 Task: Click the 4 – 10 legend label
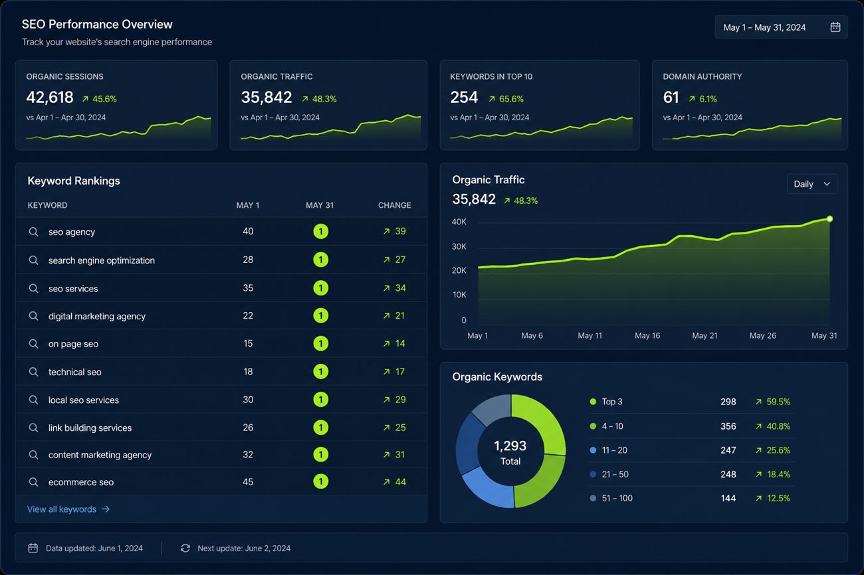point(612,426)
